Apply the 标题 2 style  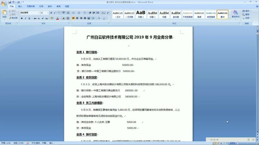152,15
